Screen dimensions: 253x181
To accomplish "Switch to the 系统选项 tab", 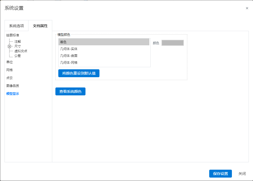I will [x=16, y=26].
